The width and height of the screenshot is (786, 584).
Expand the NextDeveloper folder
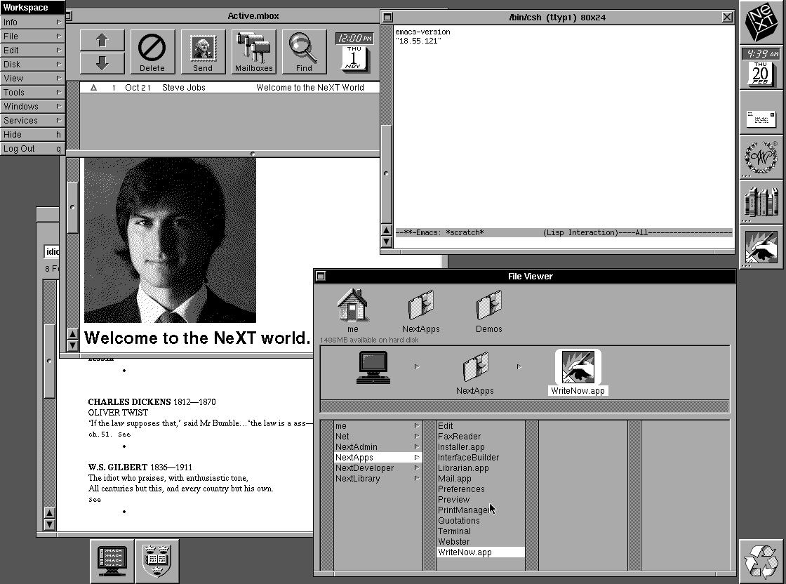click(378, 468)
